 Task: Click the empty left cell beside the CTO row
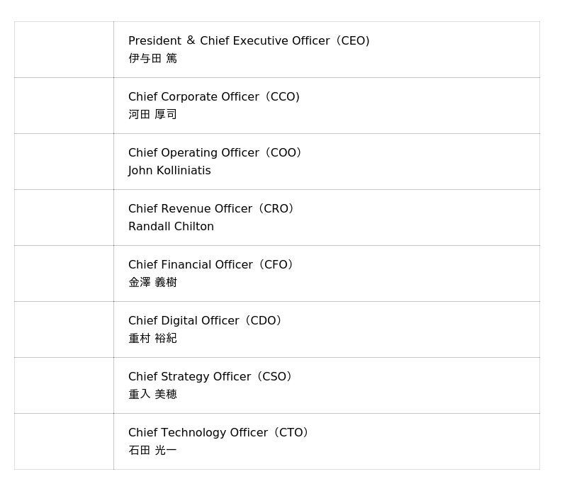click(64, 441)
